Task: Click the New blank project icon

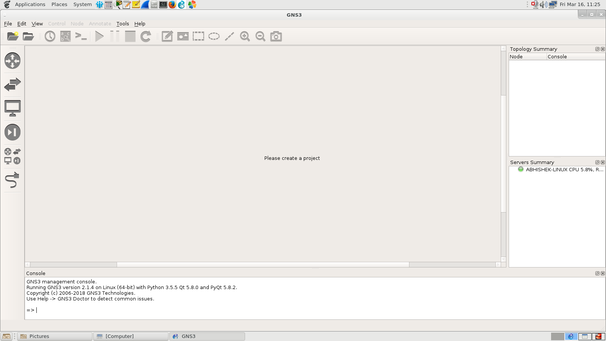Action: coord(12,36)
